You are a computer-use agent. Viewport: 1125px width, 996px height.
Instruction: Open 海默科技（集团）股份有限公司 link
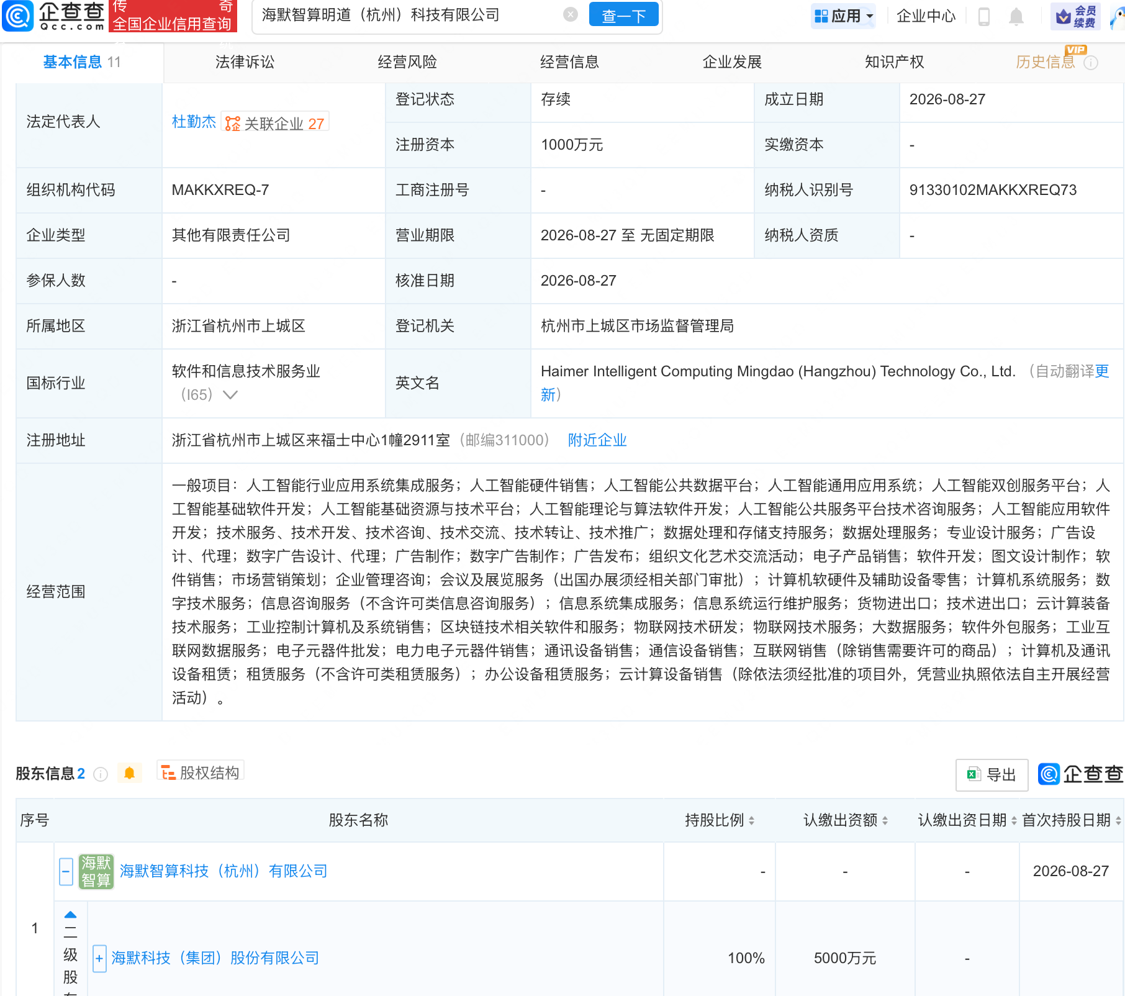pos(215,958)
